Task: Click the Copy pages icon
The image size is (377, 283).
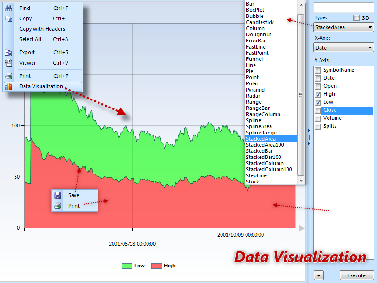Action: (x=9, y=18)
